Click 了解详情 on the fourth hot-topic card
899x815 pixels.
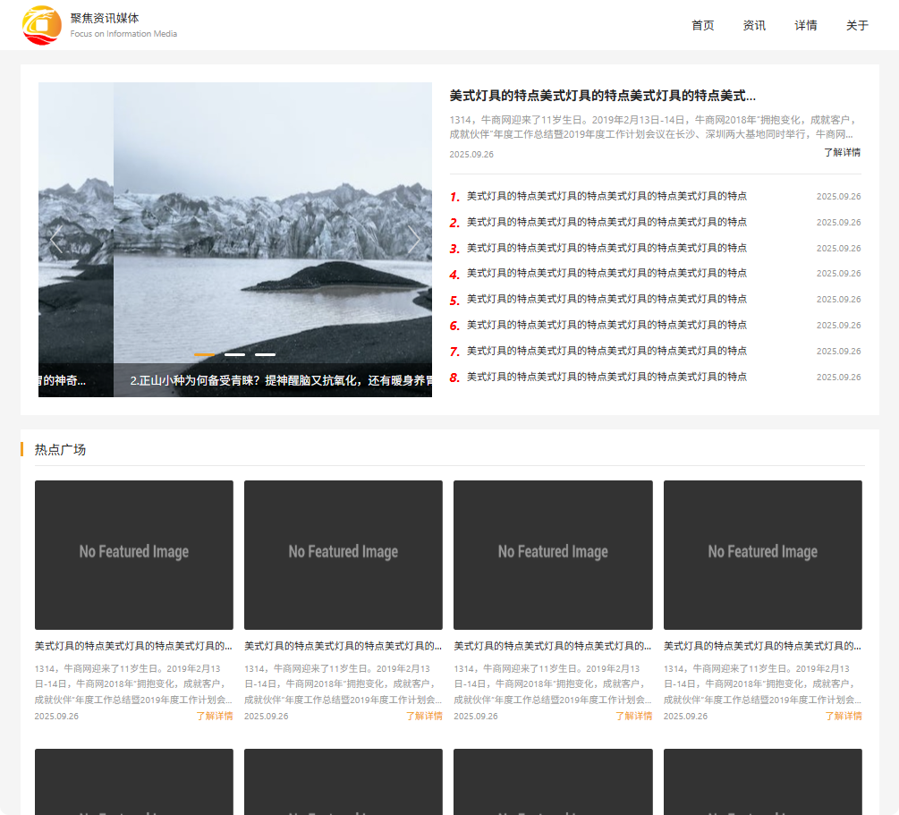(843, 716)
